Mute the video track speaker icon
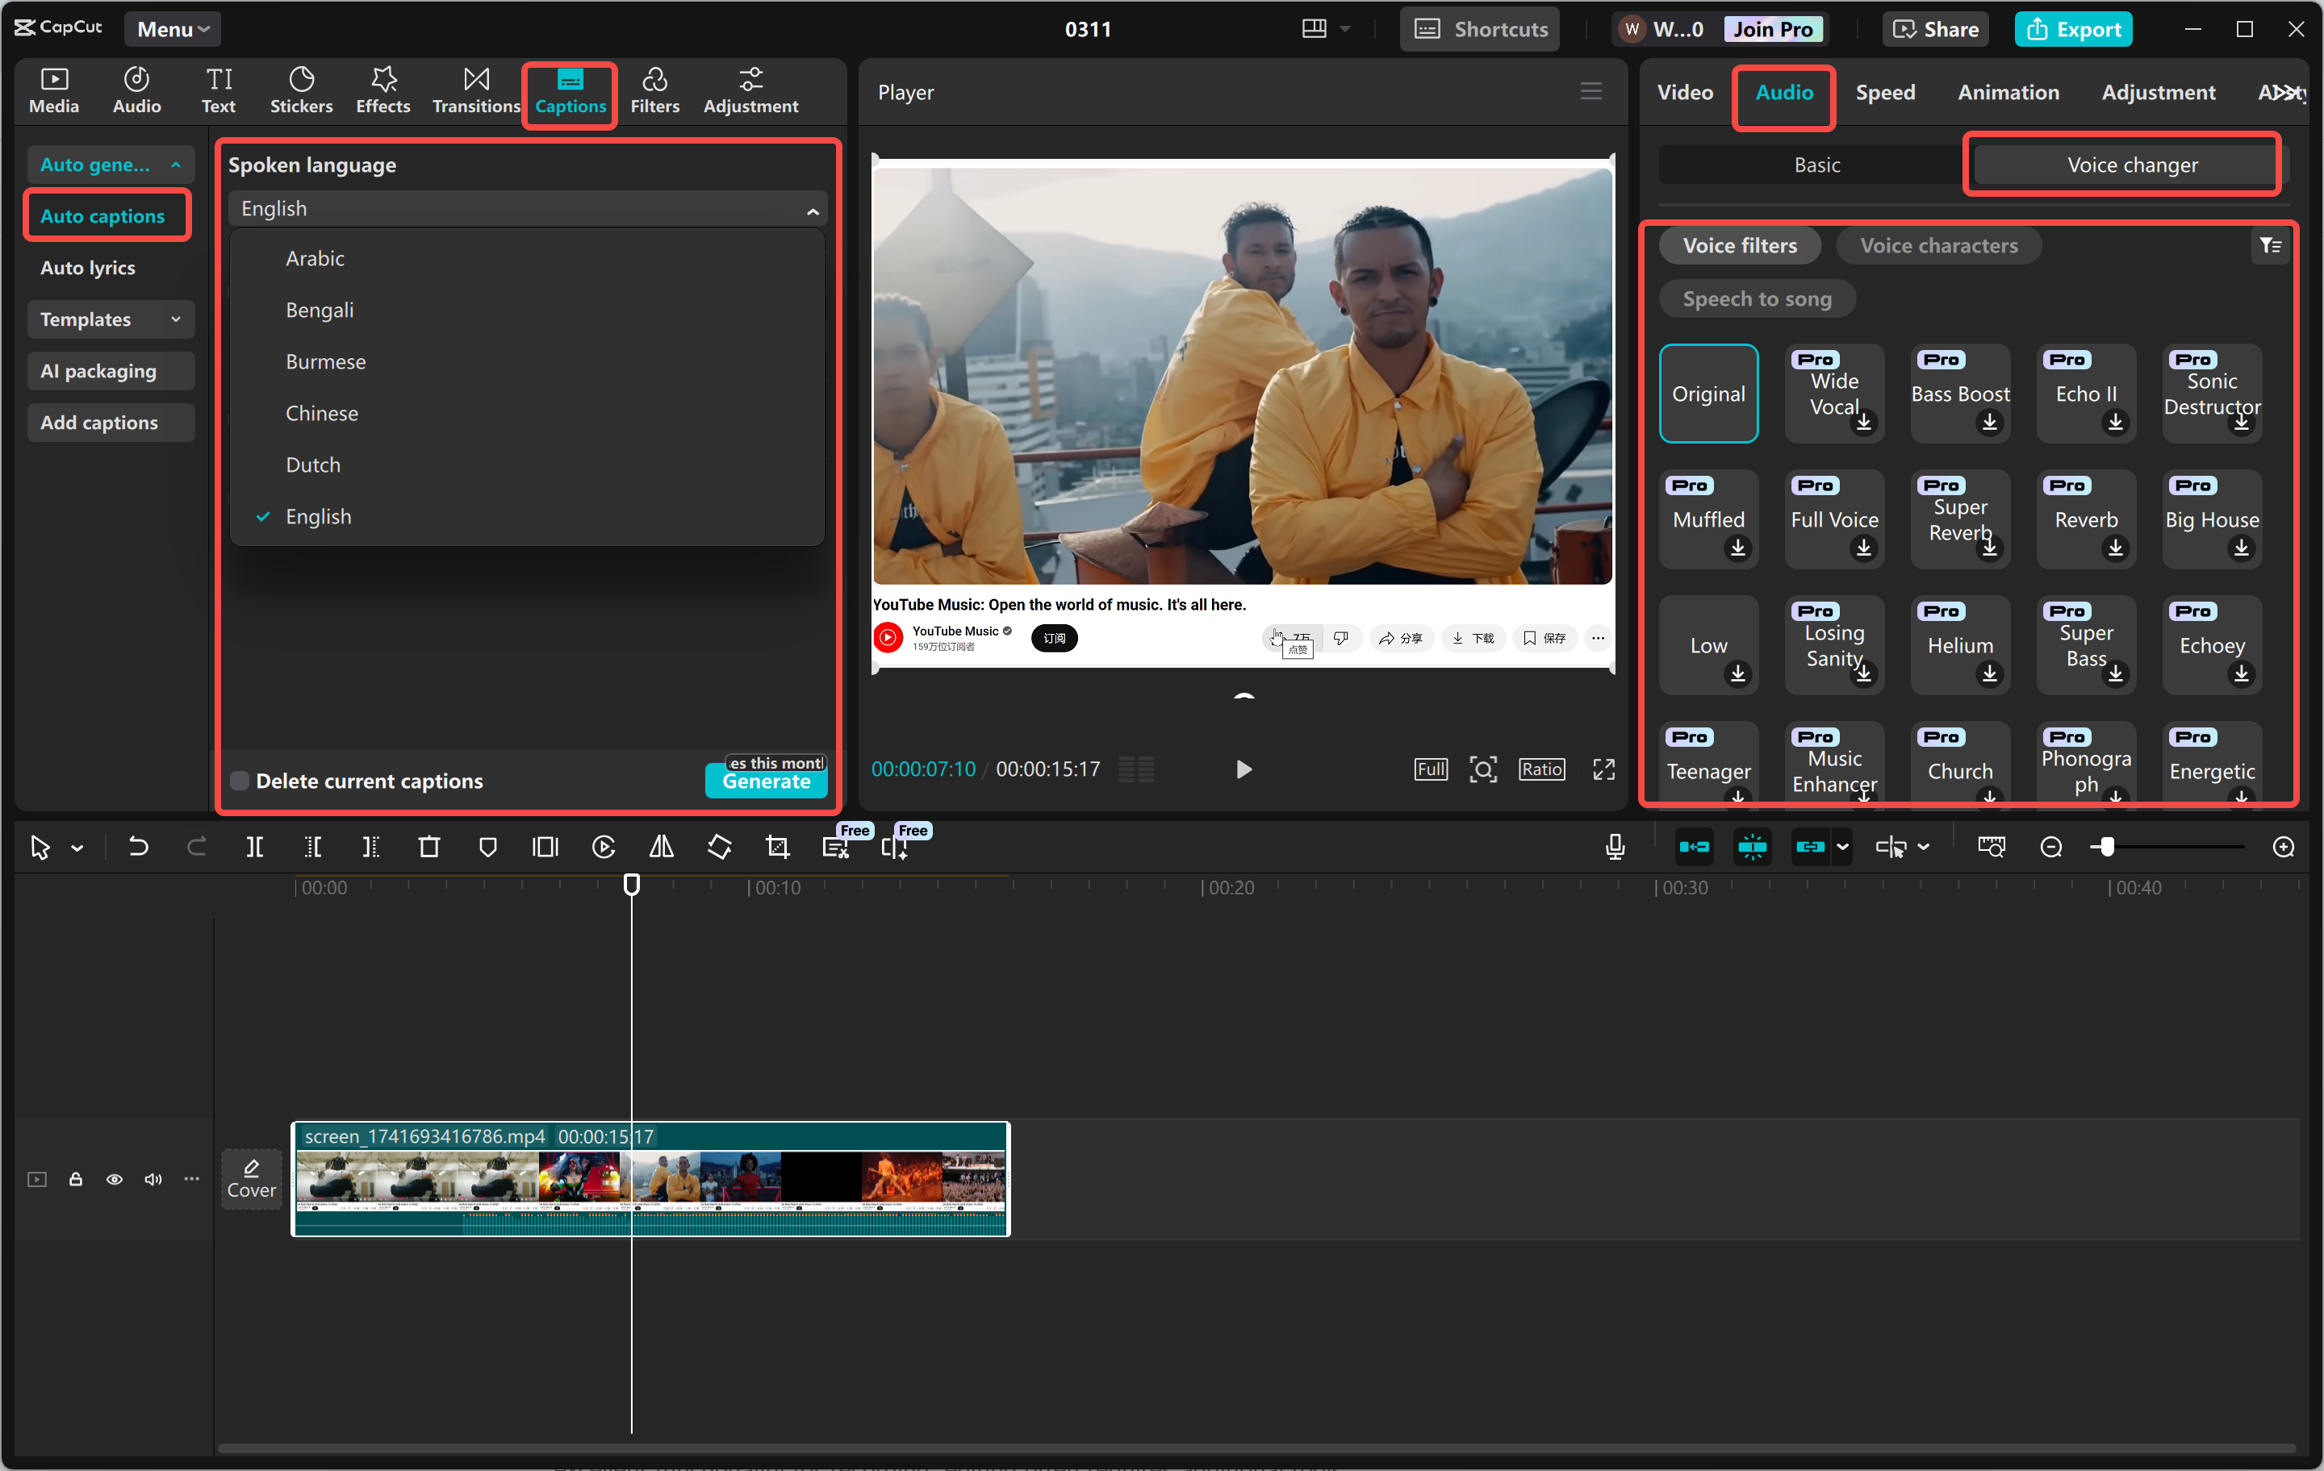This screenshot has width=2324, height=1471. click(153, 1180)
